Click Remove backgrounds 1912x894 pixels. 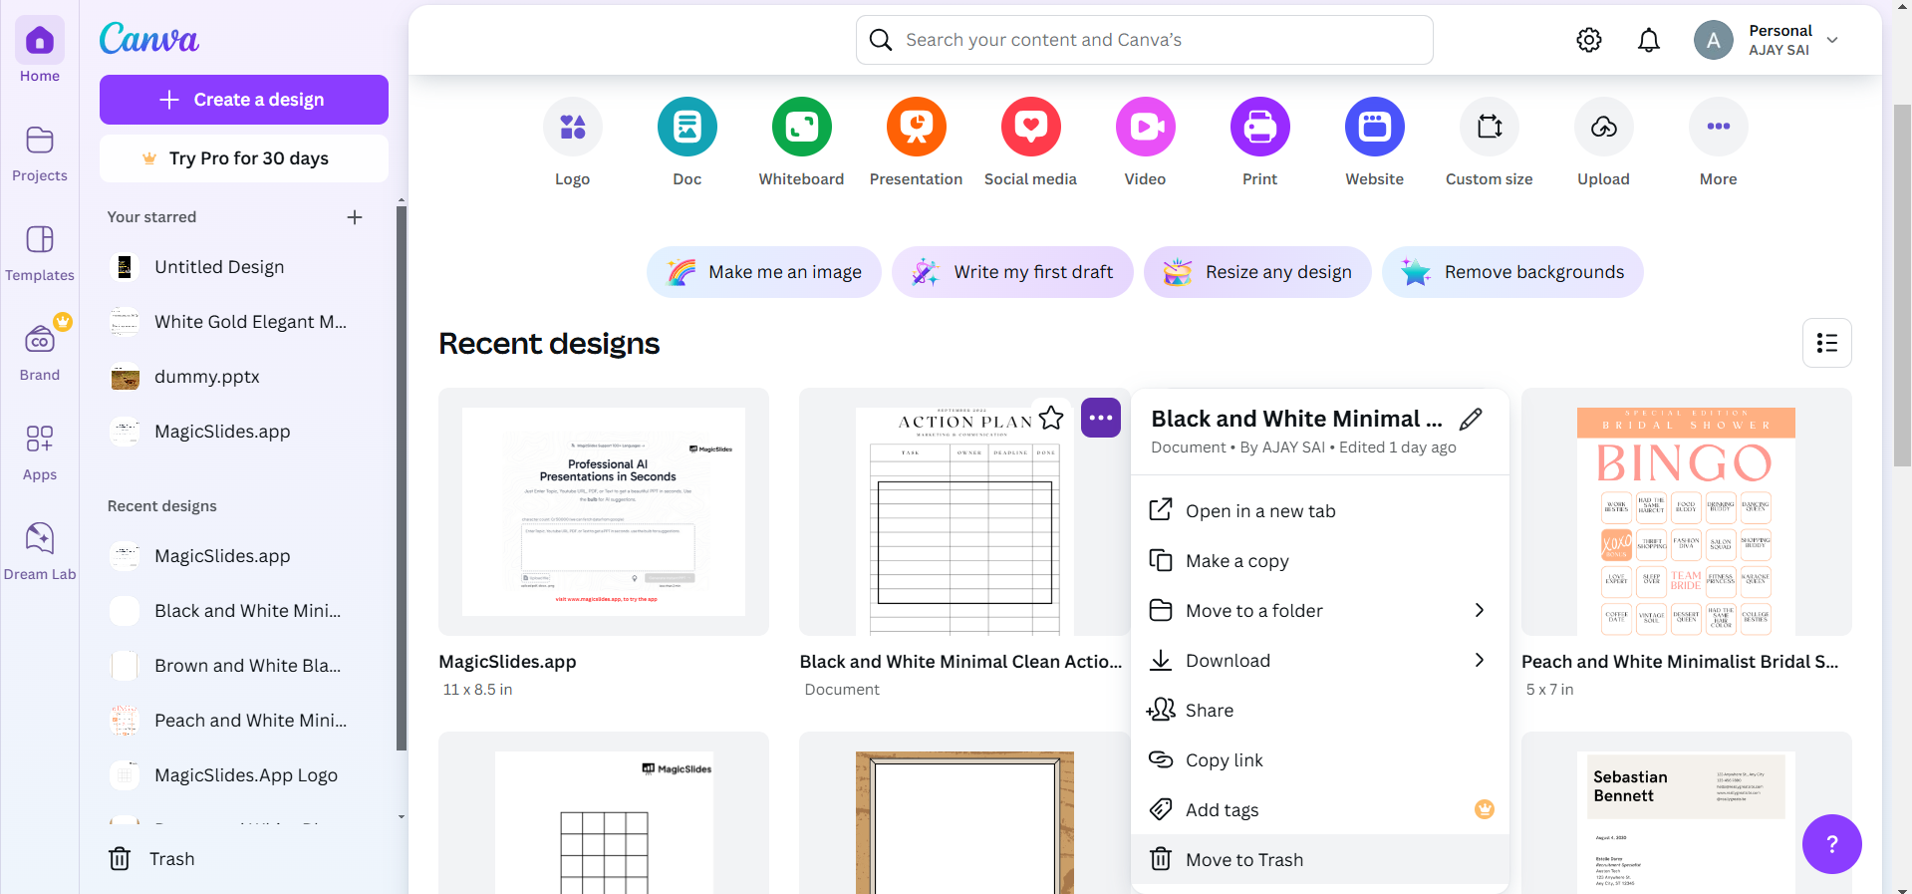click(x=1512, y=272)
